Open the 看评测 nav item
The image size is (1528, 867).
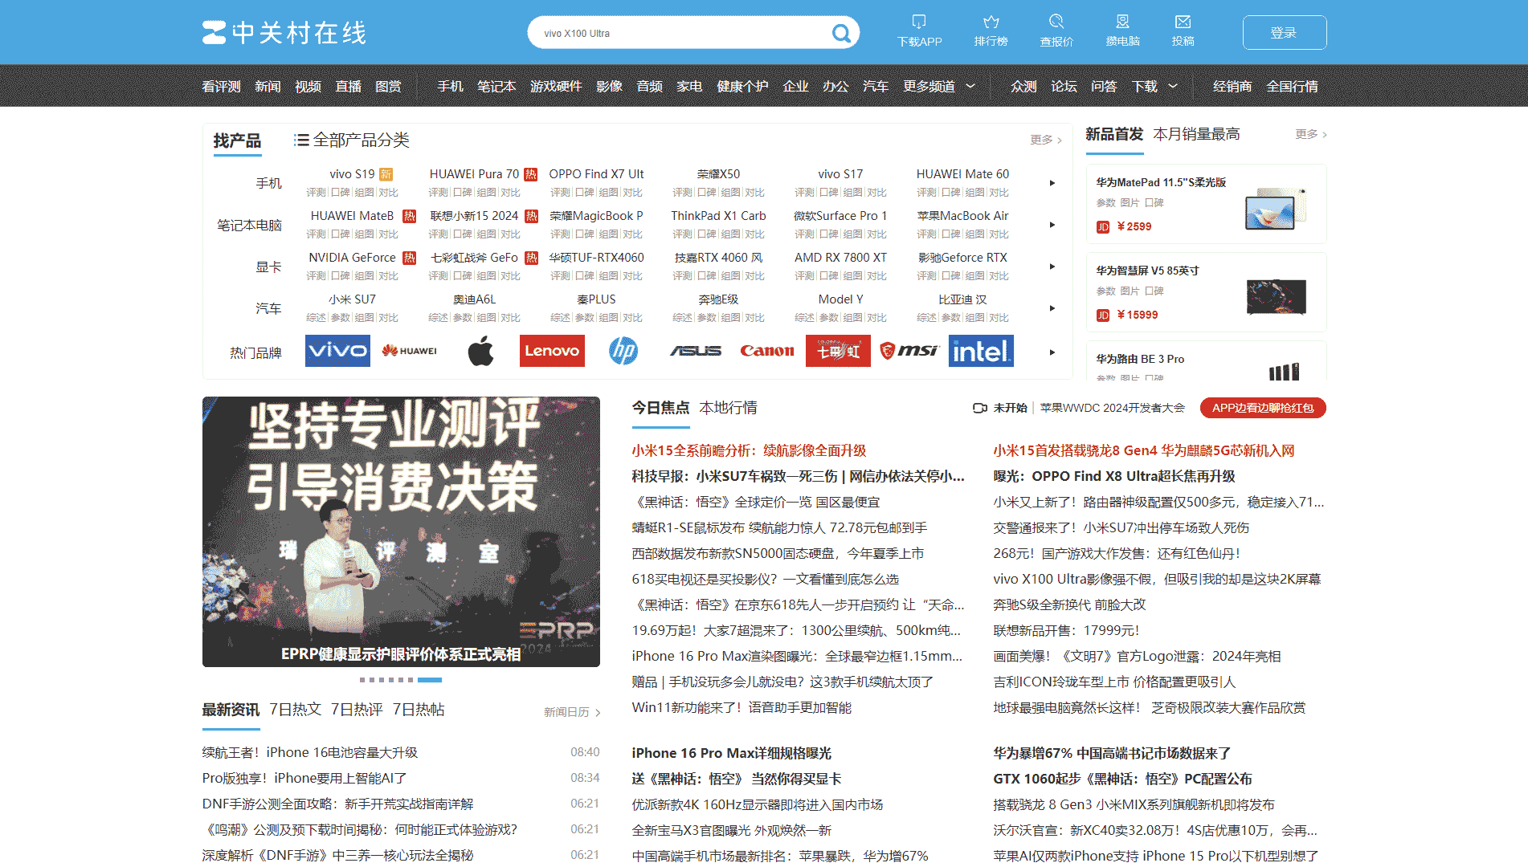[221, 86]
